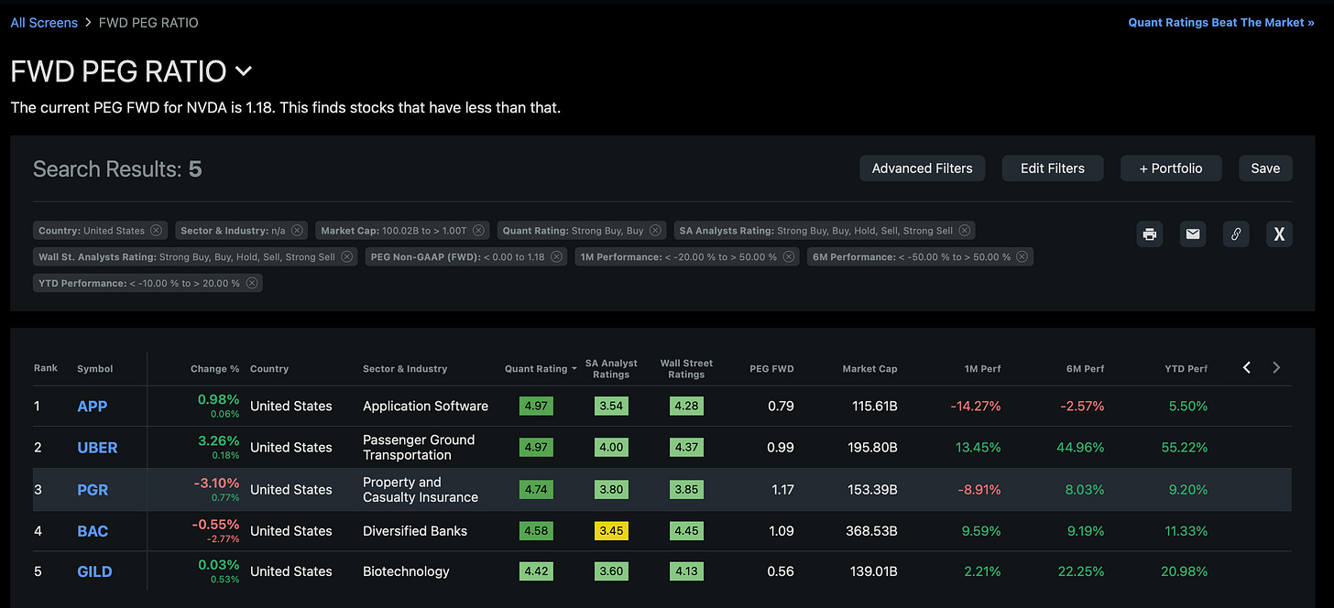This screenshot has width=1334, height=608.
Task: Open the GILD ticker link
Action: (x=94, y=571)
